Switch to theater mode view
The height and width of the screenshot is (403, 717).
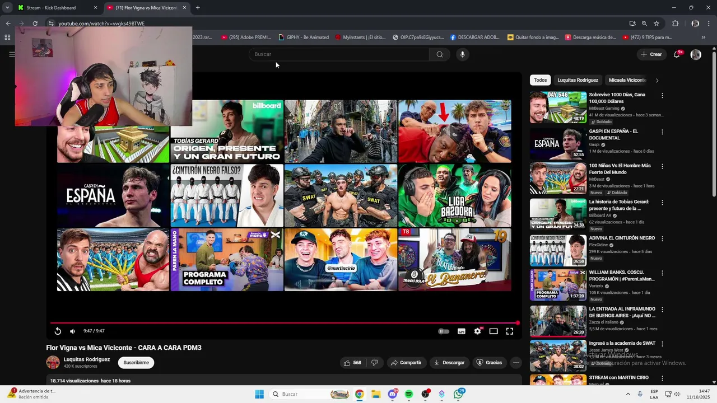[x=493, y=331]
